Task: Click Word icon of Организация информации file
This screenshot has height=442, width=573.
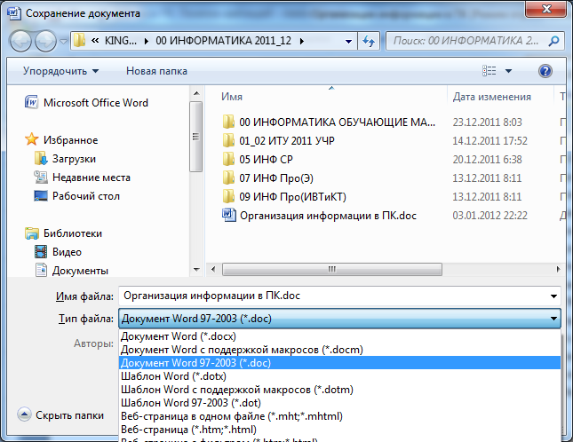Action: point(229,215)
